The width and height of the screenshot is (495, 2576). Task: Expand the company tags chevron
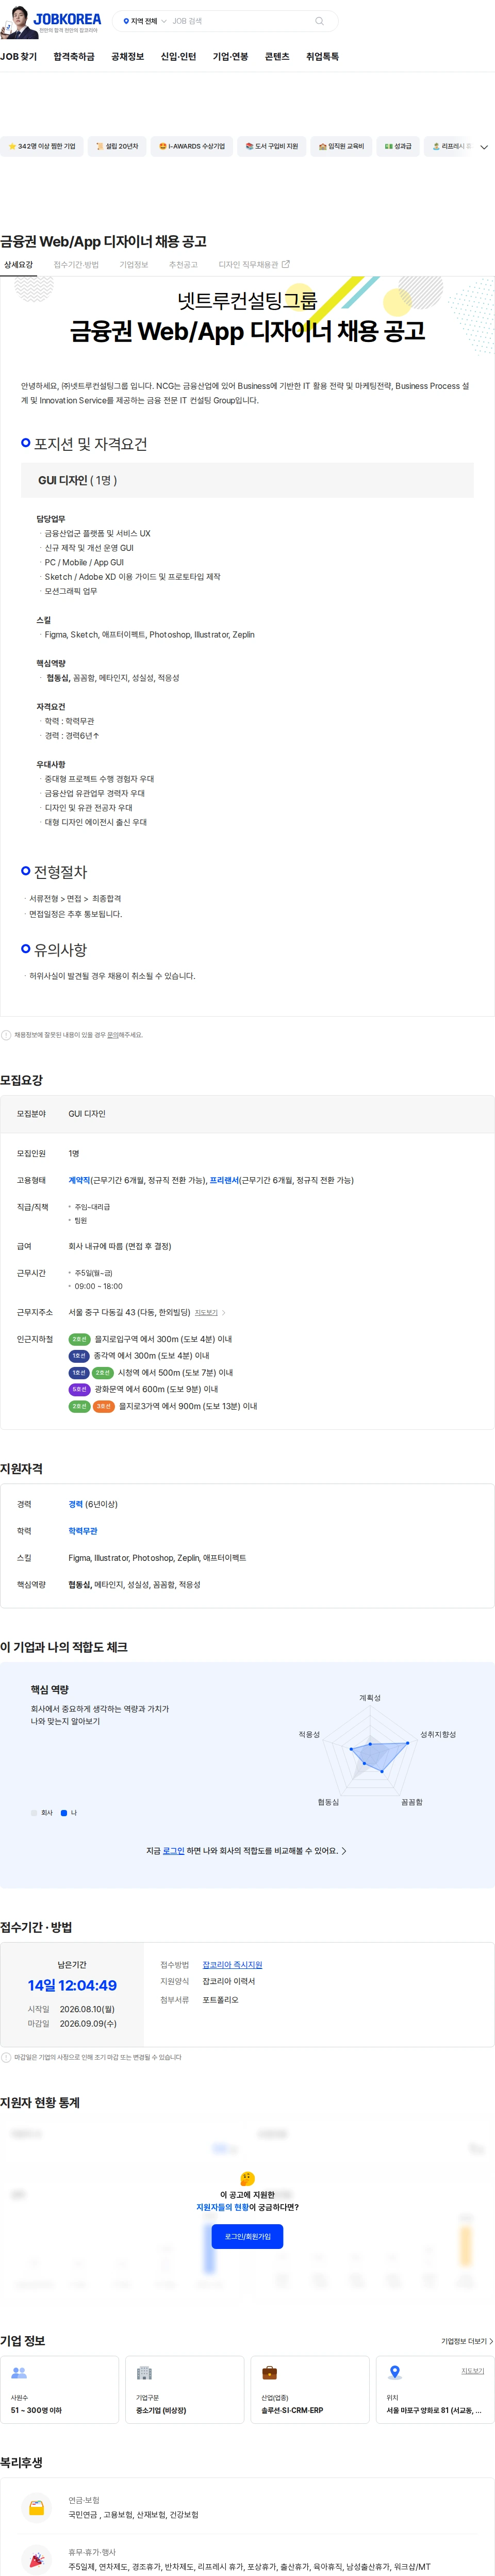click(484, 147)
